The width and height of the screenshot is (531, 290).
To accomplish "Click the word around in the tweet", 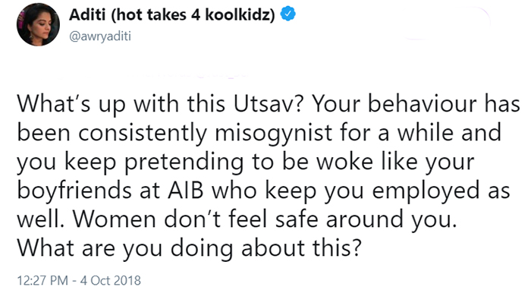I will coord(364,219).
